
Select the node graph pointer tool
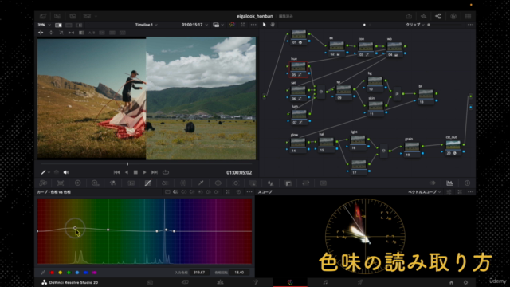(264, 25)
